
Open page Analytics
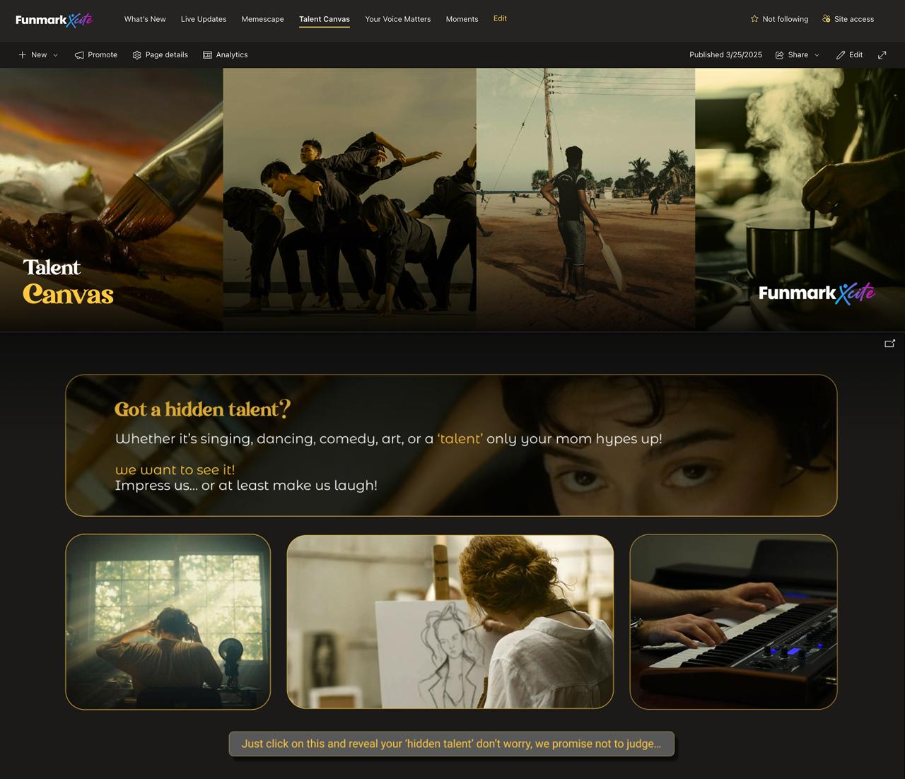[x=225, y=54]
